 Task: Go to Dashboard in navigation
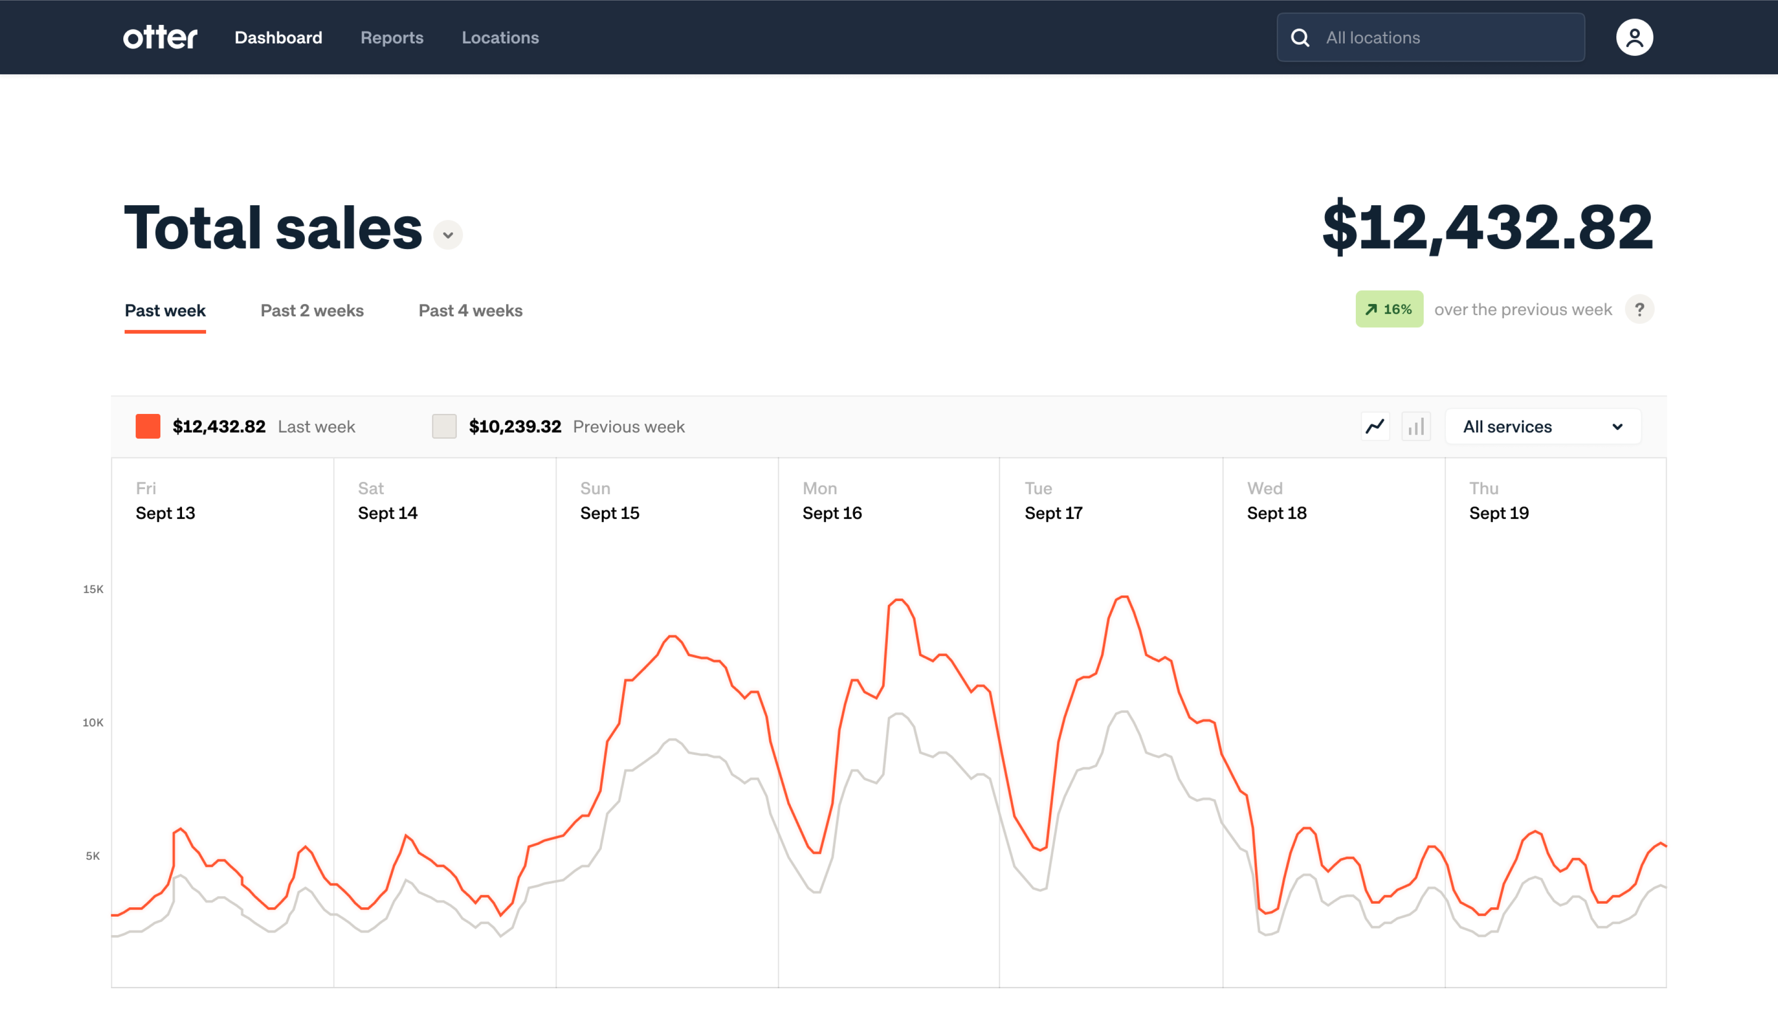click(278, 37)
